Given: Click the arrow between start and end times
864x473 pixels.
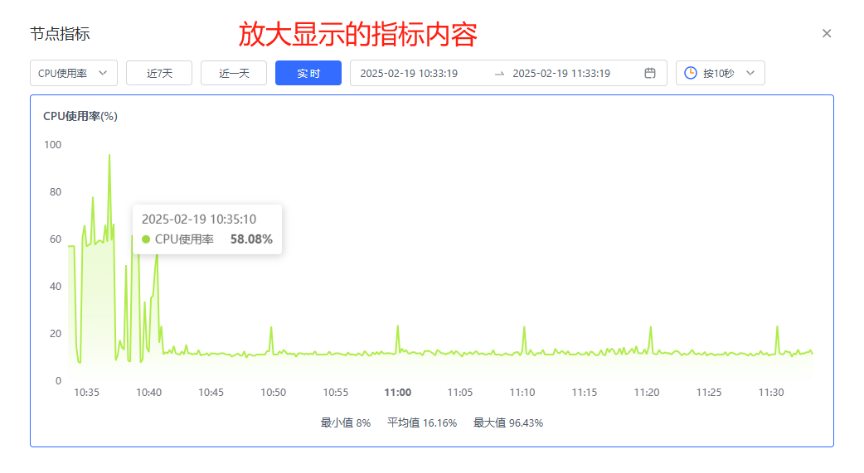Looking at the screenshot, I should [x=499, y=74].
